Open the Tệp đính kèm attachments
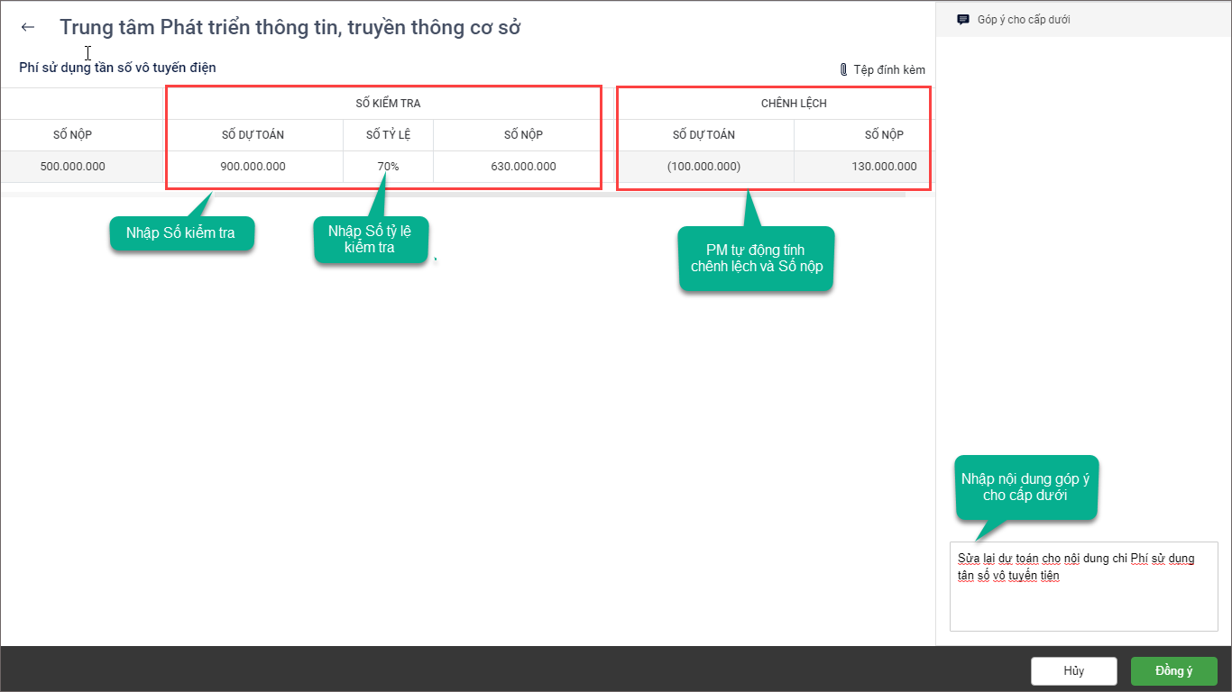This screenshot has height=692, width=1232. pos(882,69)
